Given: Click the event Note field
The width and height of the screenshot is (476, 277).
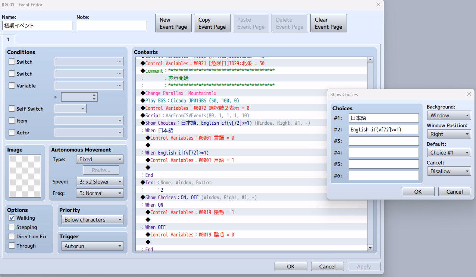Looking at the screenshot, I should coord(112,25).
